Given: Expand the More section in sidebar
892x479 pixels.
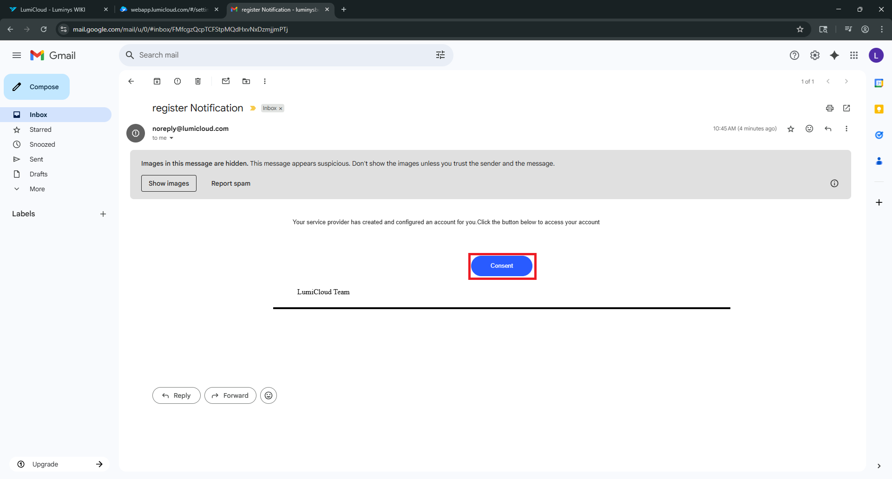Looking at the screenshot, I should coord(37,189).
